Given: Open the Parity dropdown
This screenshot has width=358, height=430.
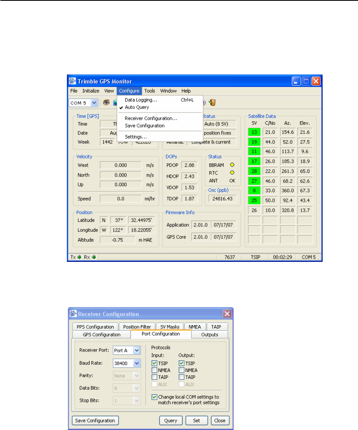Looking at the screenshot, I should click(x=137, y=376).
